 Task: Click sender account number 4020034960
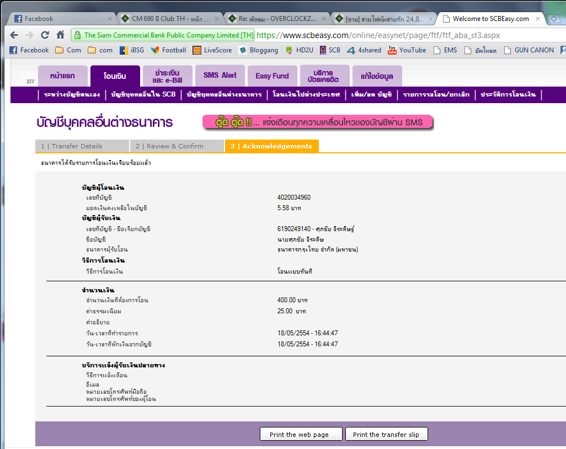pos(294,197)
